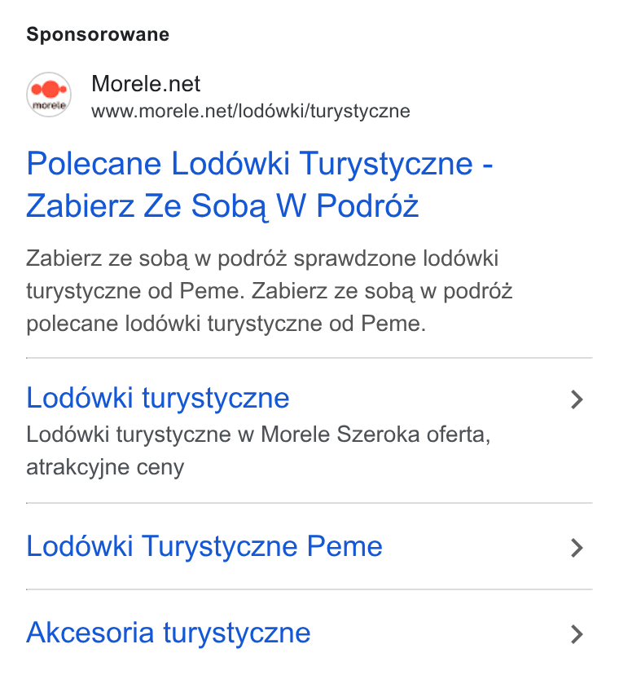
Task: Click the www.morele.net/lodówki/turystyczne URL
Action: (251, 111)
